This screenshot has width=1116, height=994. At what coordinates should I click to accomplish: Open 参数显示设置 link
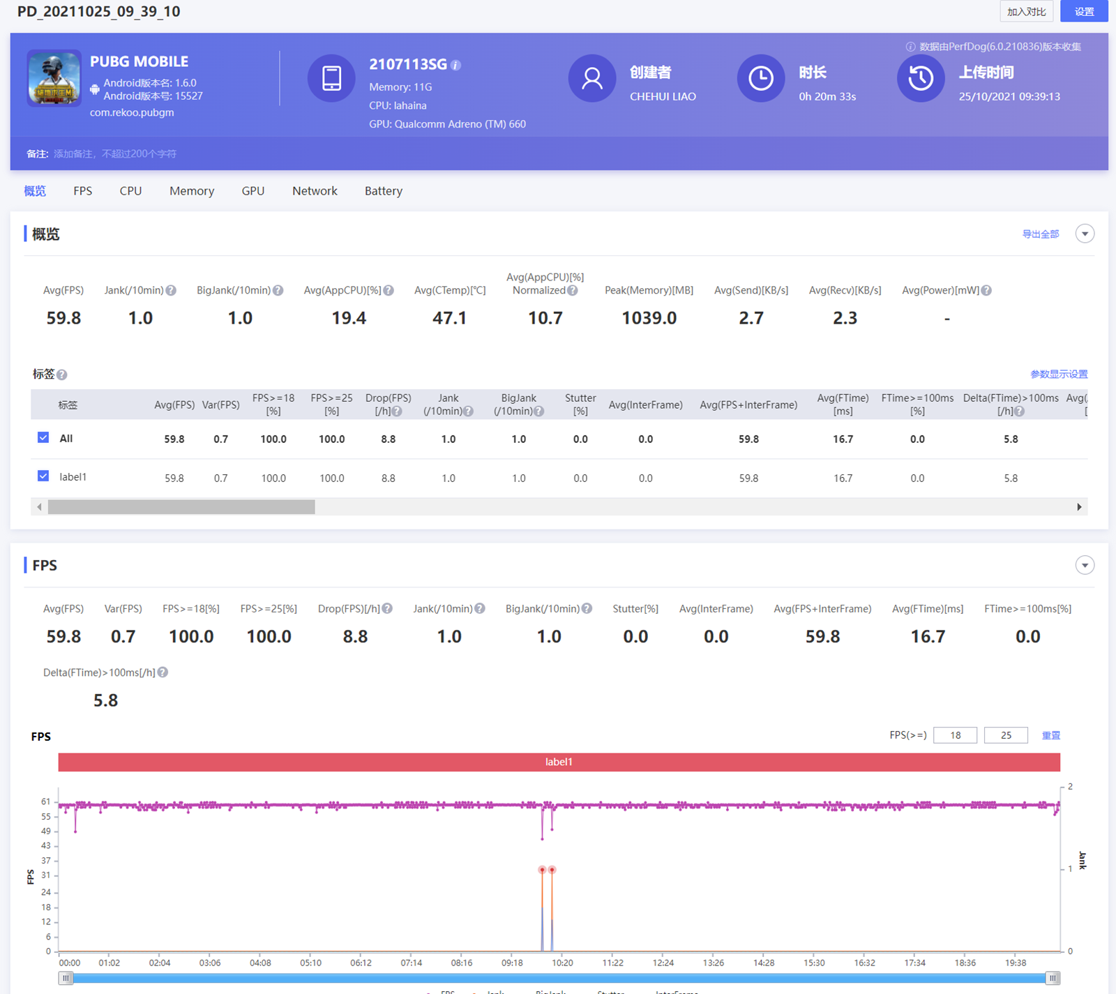[x=1058, y=374]
